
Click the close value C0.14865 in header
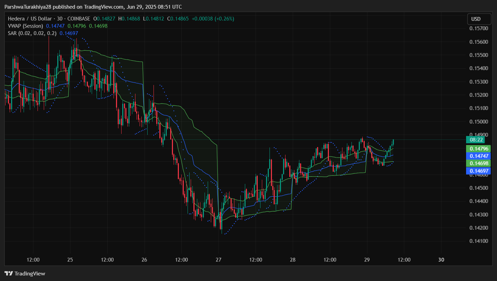pyautogui.click(x=178, y=19)
